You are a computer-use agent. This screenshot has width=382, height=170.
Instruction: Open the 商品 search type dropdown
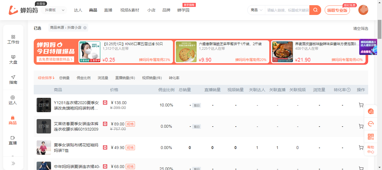256,10
